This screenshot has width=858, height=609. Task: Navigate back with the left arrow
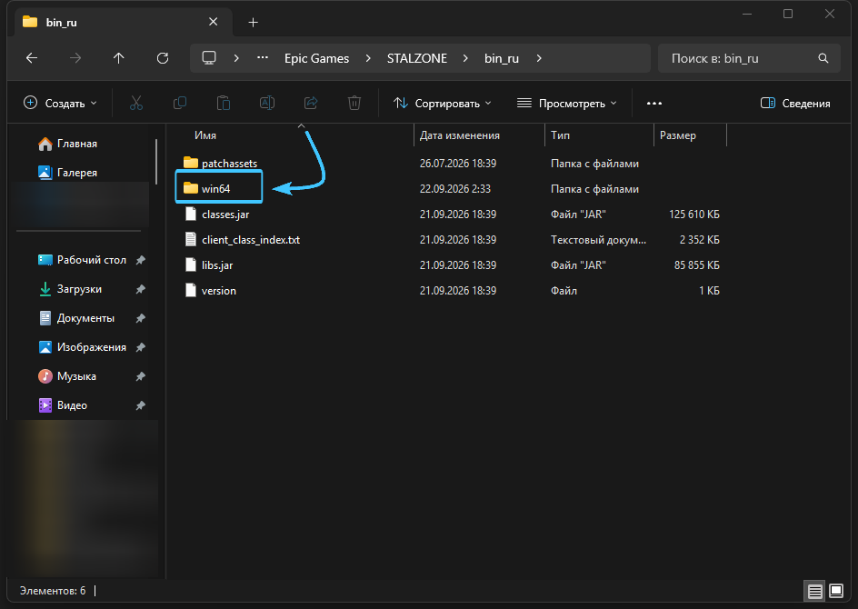click(x=32, y=58)
